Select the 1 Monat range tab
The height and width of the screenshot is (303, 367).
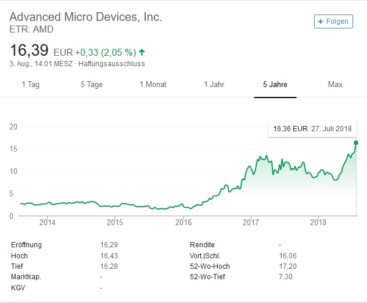pos(153,85)
